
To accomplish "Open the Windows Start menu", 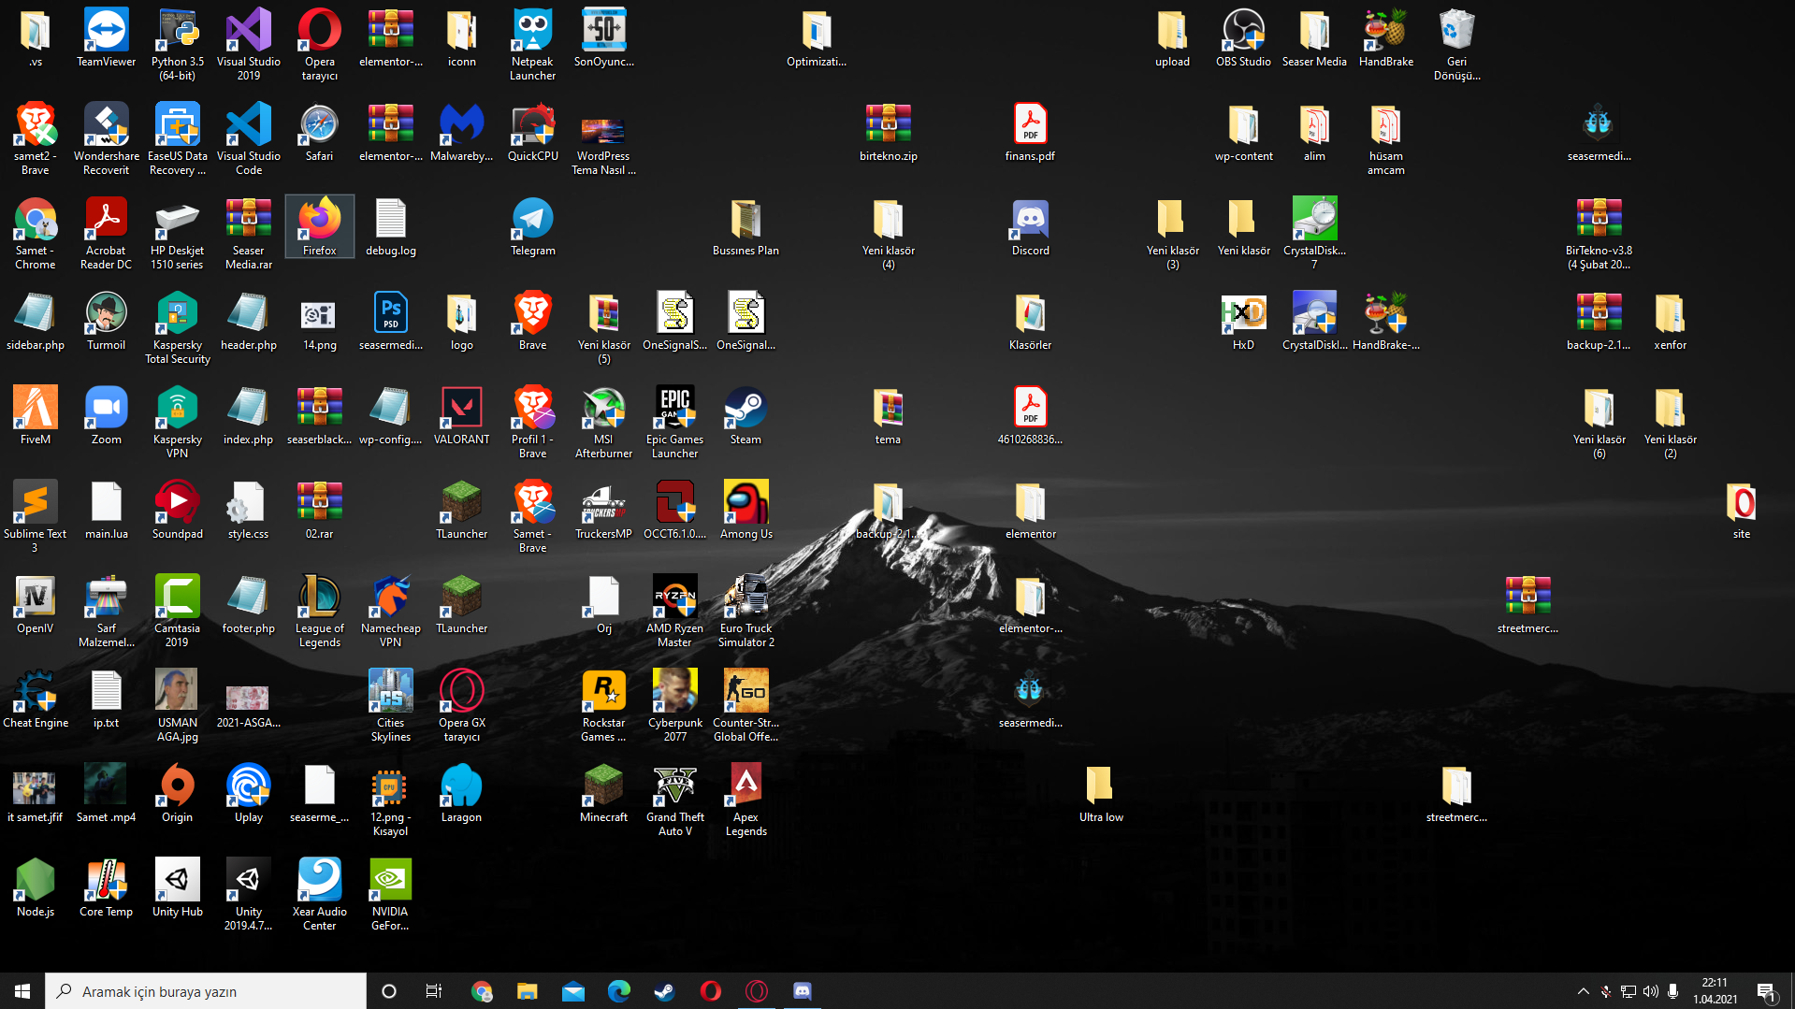I will click(22, 991).
